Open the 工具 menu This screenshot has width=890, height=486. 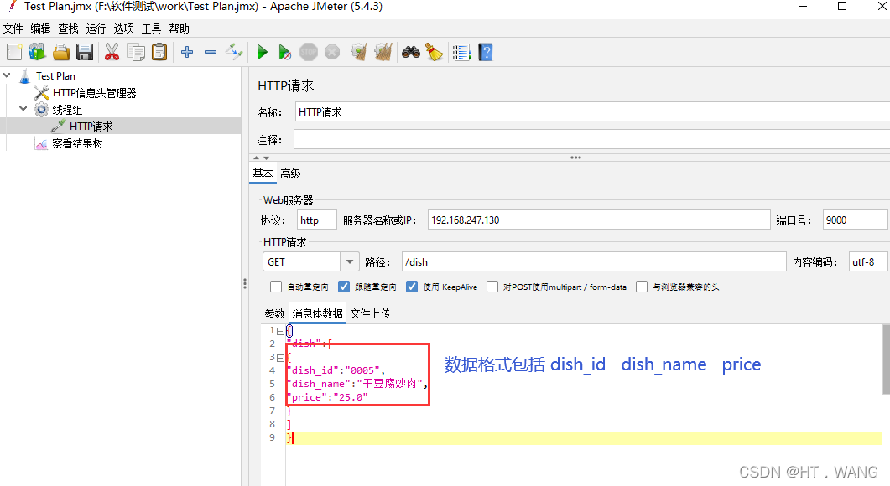point(151,28)
